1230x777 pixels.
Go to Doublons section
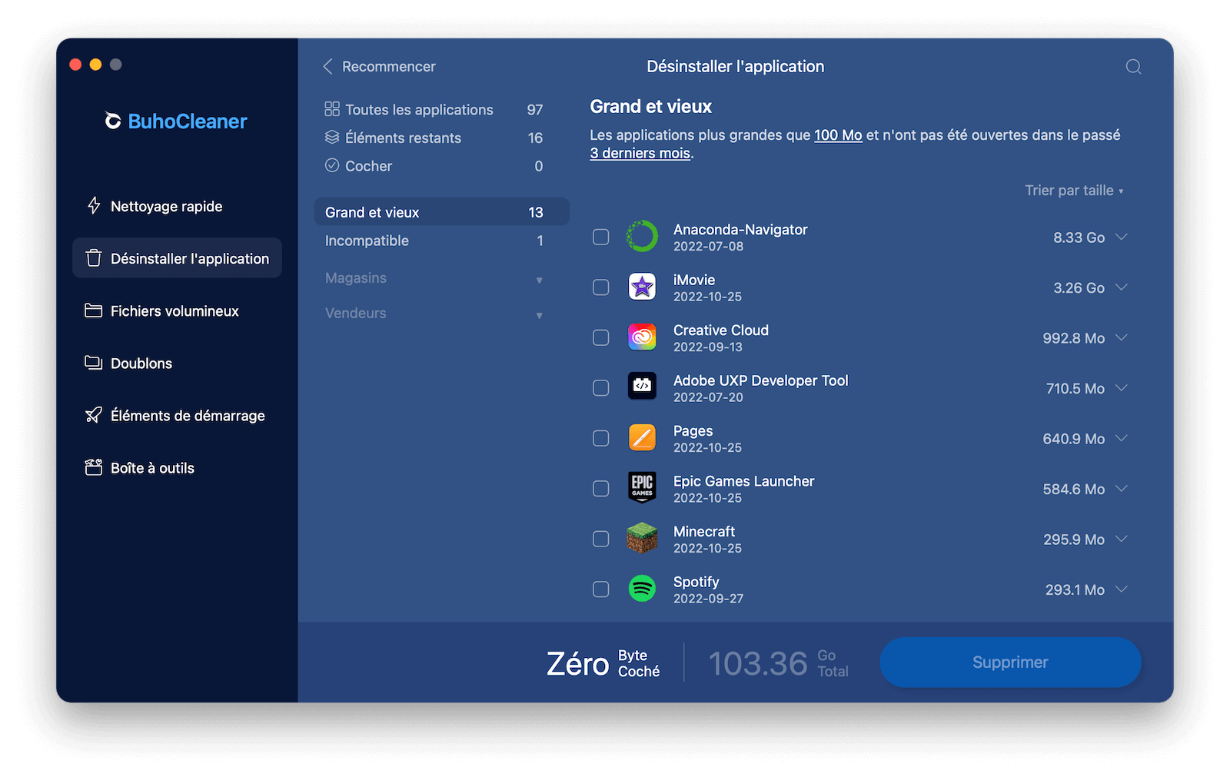pyautogui.click(x=177, y=363)
